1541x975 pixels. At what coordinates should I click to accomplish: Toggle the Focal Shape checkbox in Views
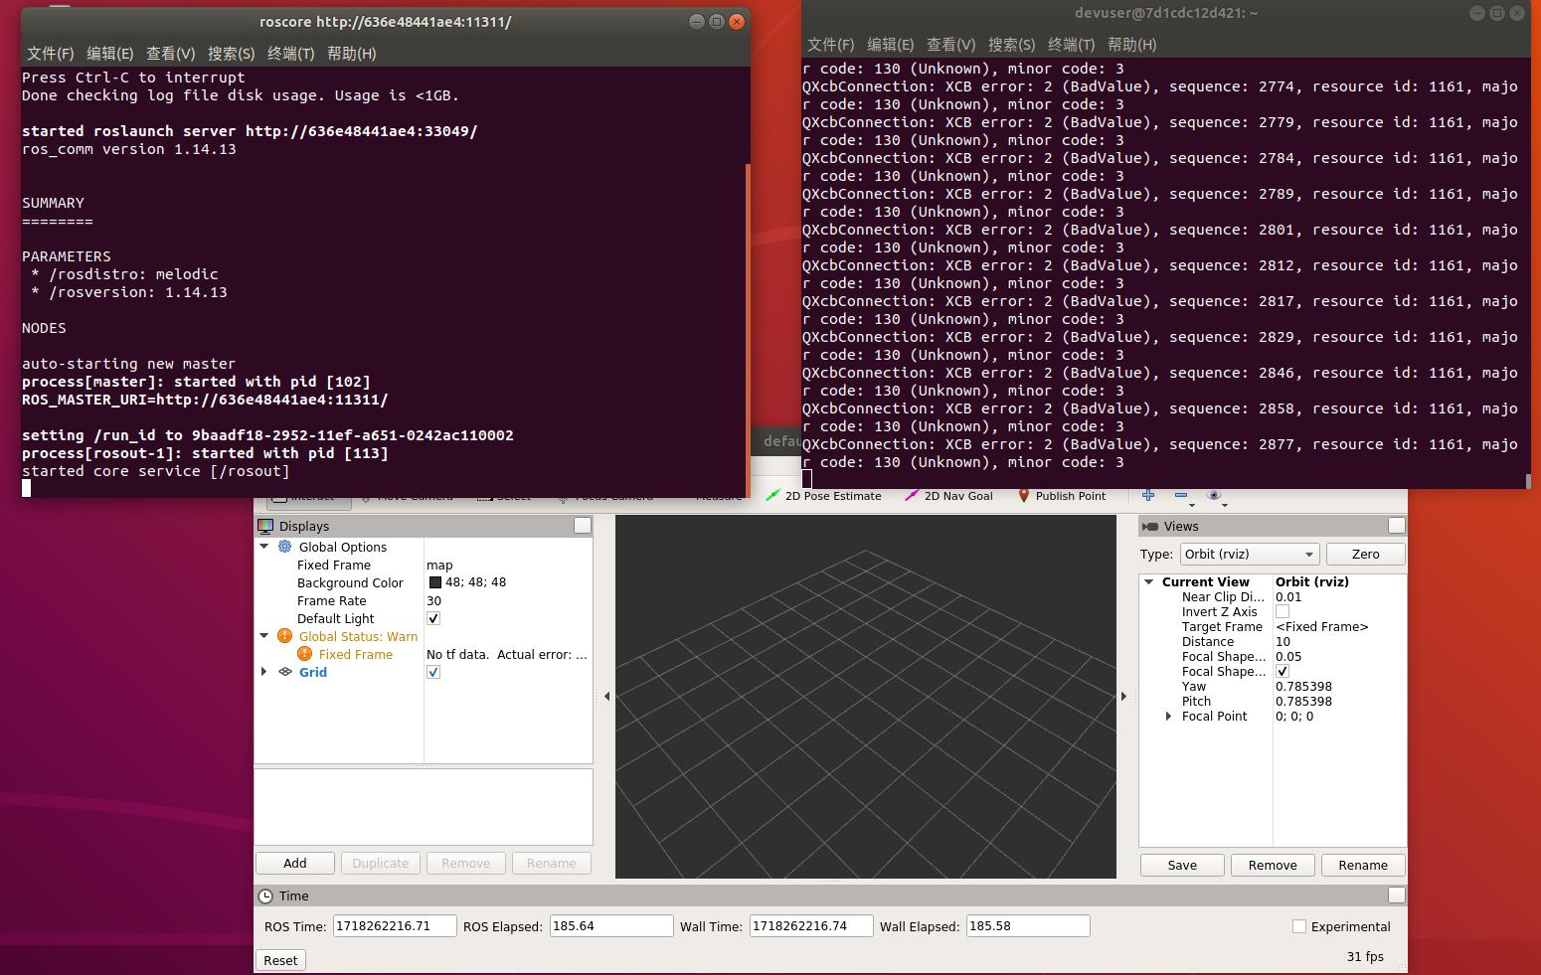[1283, 671]
